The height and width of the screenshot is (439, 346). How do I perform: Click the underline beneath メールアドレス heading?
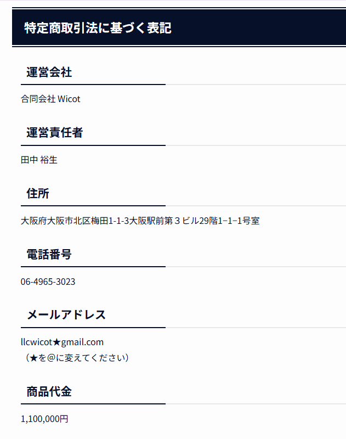[93, 327]
